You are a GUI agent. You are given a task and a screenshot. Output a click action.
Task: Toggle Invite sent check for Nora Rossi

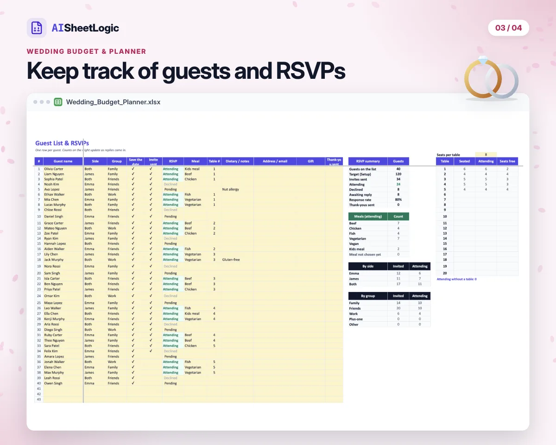(151, 266)
